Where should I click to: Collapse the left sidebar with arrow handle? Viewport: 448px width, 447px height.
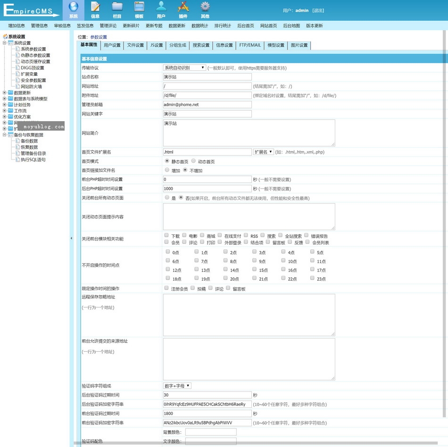(x=72, y=239)
